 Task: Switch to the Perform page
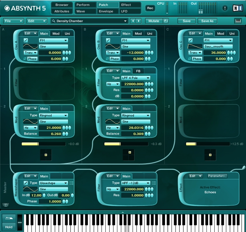(85, 5)
